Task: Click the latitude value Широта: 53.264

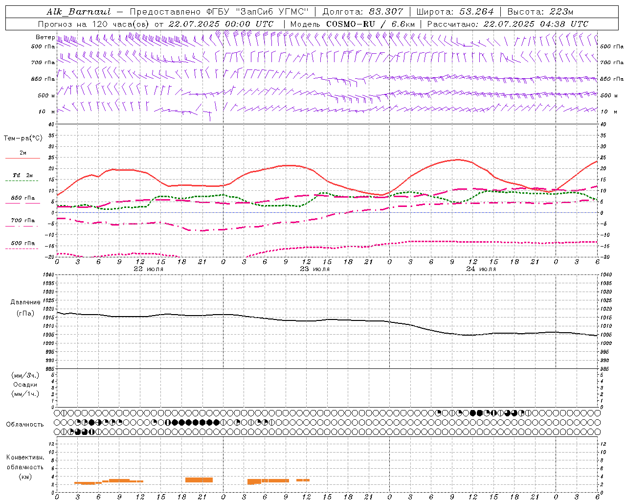Action: (455, 12)
